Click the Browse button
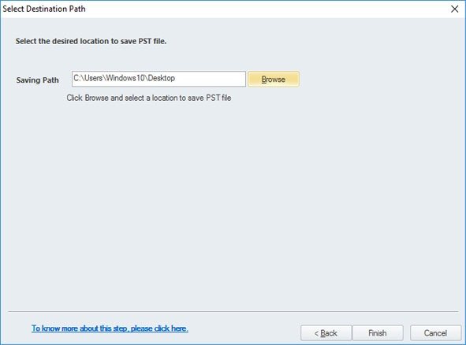The height and width of the screenshot is (345, 466). (274, 79)
